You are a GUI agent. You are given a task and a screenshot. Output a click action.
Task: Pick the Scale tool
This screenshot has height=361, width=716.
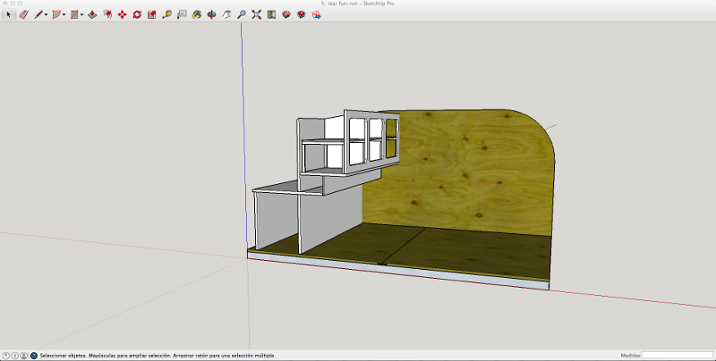click(152, 15)
